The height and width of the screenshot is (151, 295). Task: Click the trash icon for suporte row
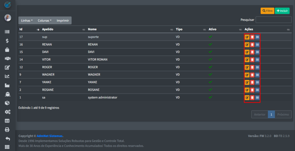click(252, 37)
